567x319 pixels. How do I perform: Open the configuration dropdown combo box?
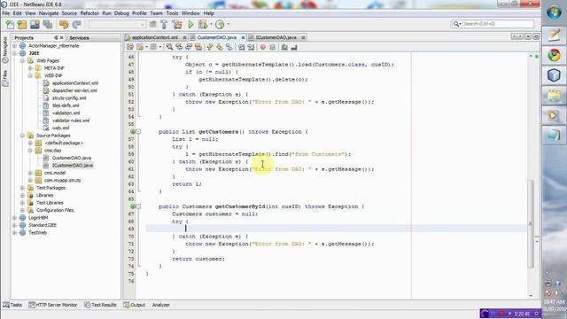point(117,24)
